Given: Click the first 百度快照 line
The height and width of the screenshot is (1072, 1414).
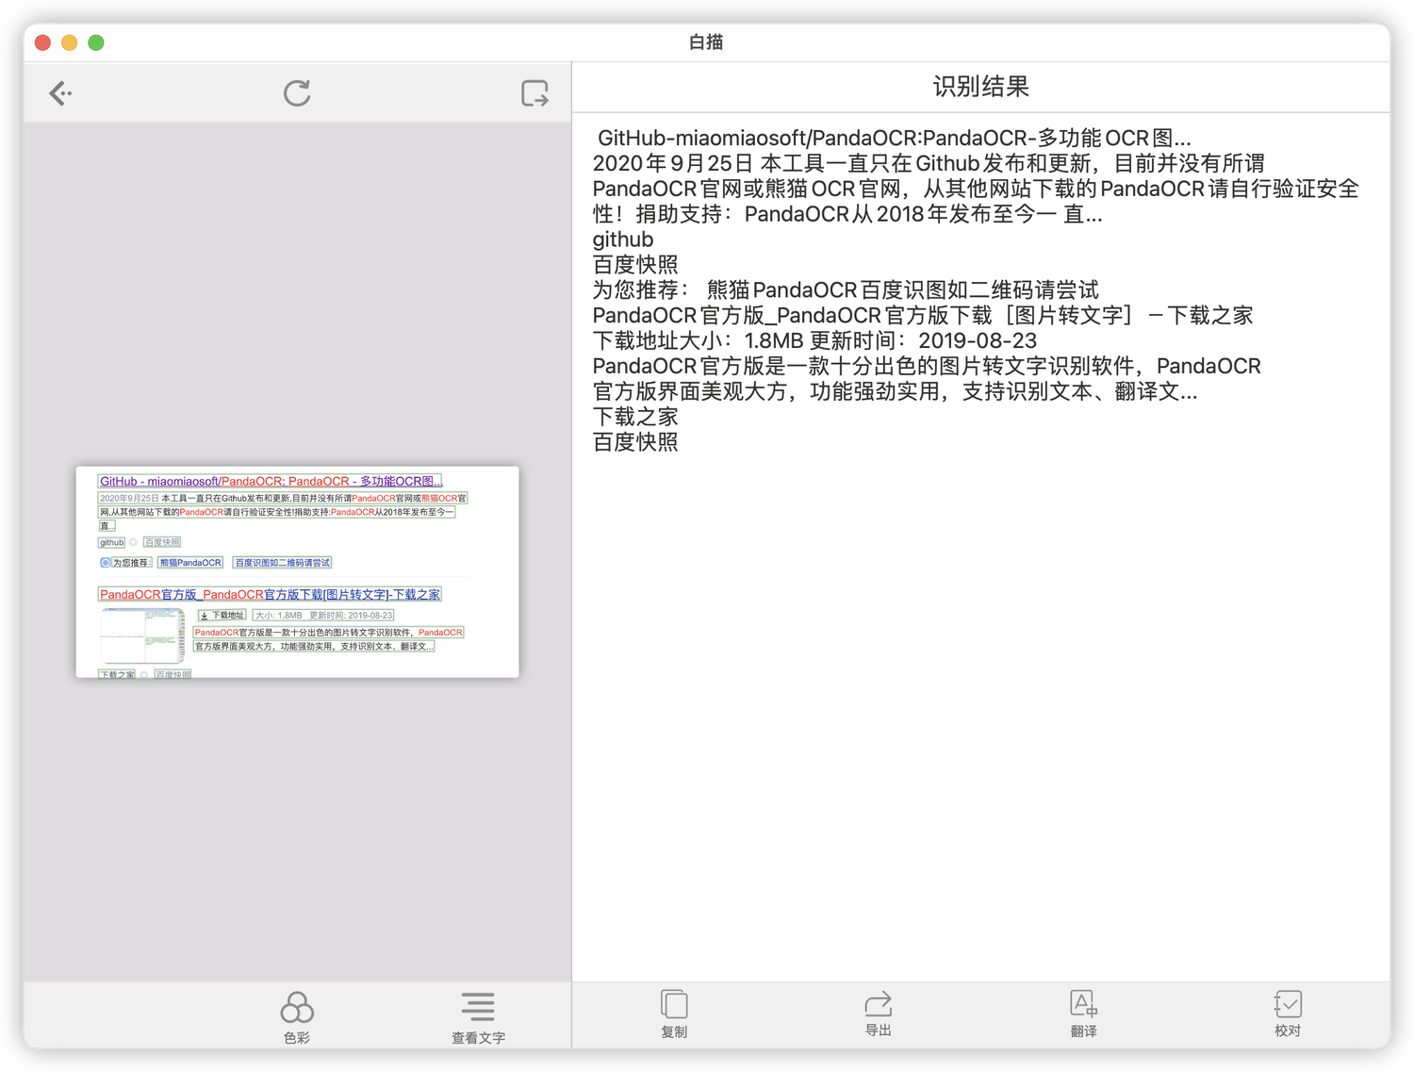Looking at the screenshot, I should click(635, 265).
